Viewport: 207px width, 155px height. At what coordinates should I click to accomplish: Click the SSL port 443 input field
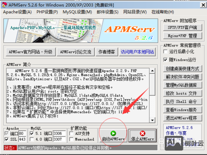22,139
